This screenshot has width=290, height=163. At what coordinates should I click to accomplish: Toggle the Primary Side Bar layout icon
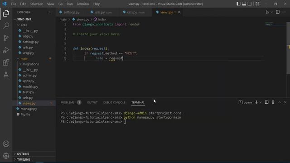[238, 4]
